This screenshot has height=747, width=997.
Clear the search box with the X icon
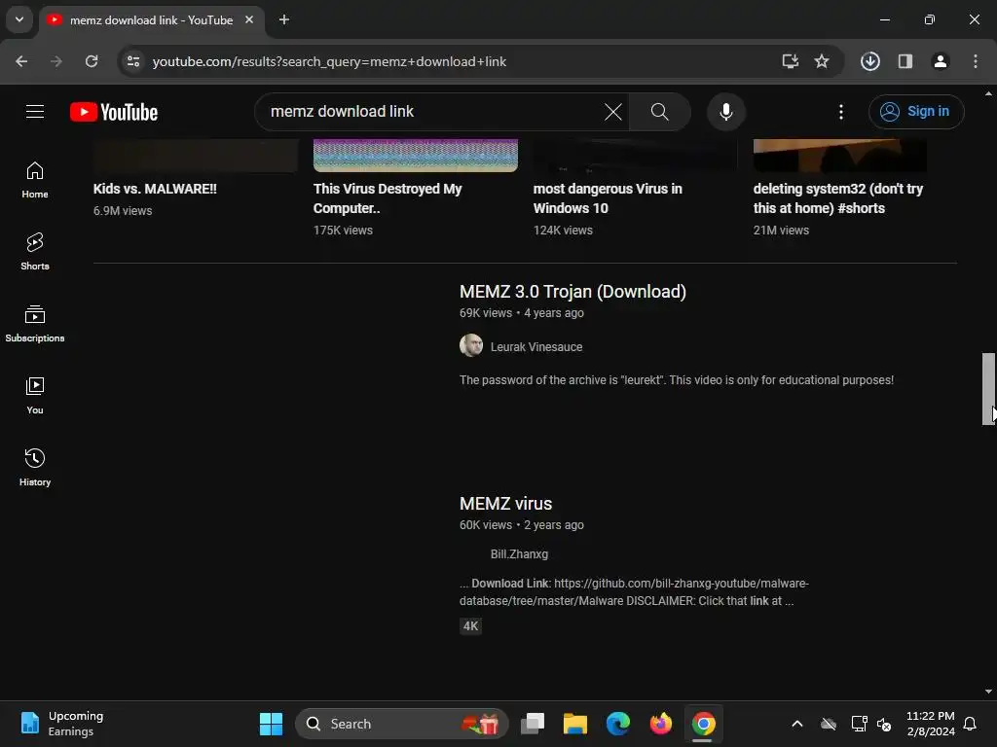pyautogui.click(x=613, y=112)
